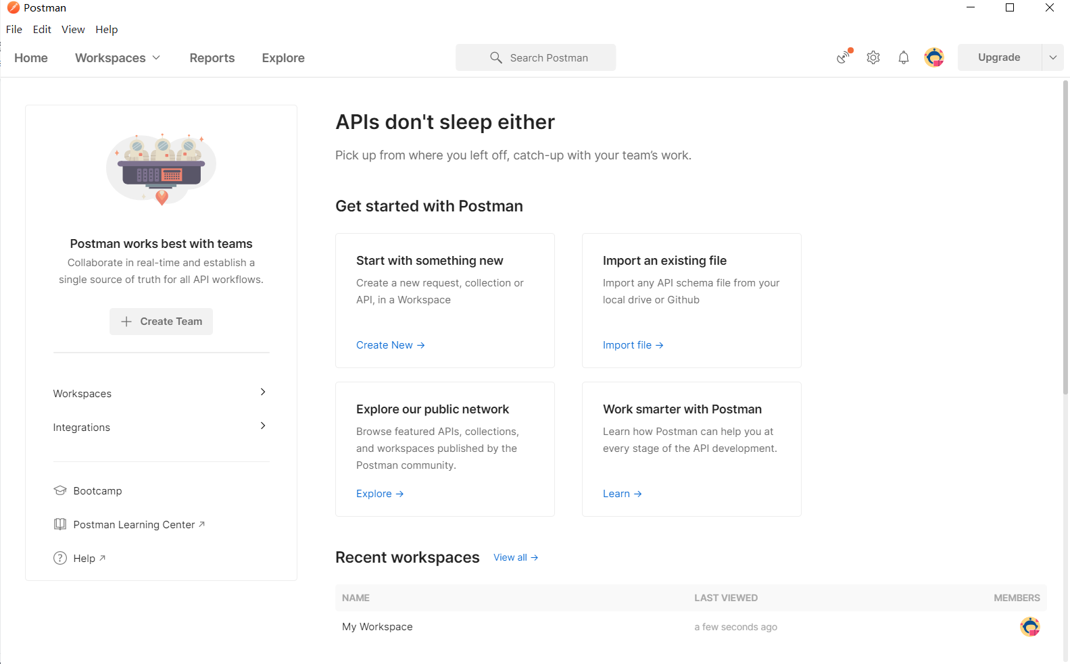
Task: Open the user avatar in header
Action: [934, 57]
